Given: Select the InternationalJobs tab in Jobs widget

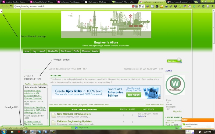Looking at the screenshot, I should 41,84.
